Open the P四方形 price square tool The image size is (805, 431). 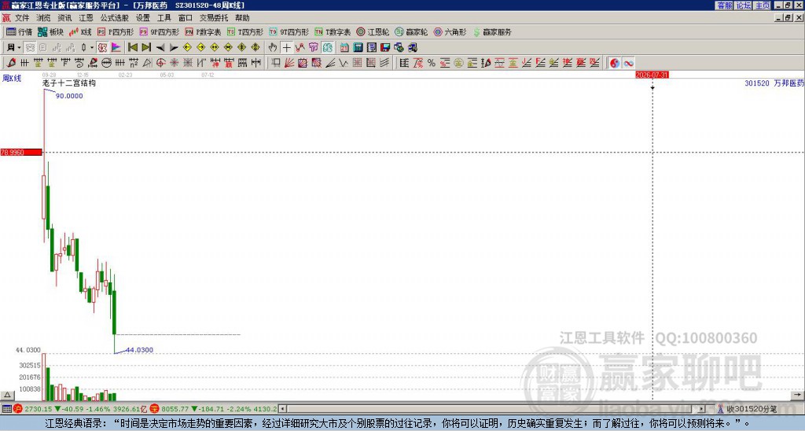(116, 31)
